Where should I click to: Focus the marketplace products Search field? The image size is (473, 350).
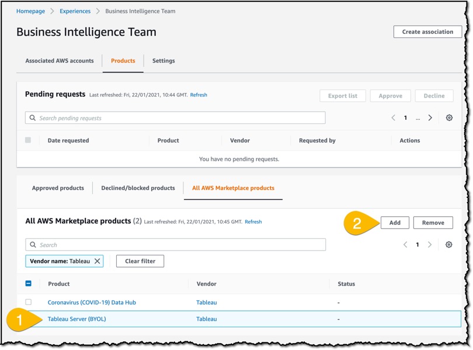coord(176,245)
